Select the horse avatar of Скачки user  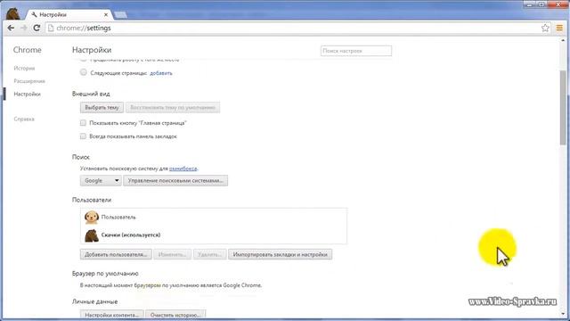point(92,235)
